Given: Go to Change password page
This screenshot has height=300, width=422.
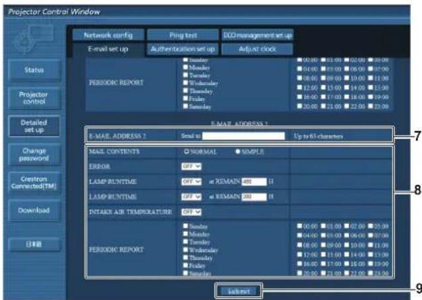Looking at the screenshot, I should point(34,154).
